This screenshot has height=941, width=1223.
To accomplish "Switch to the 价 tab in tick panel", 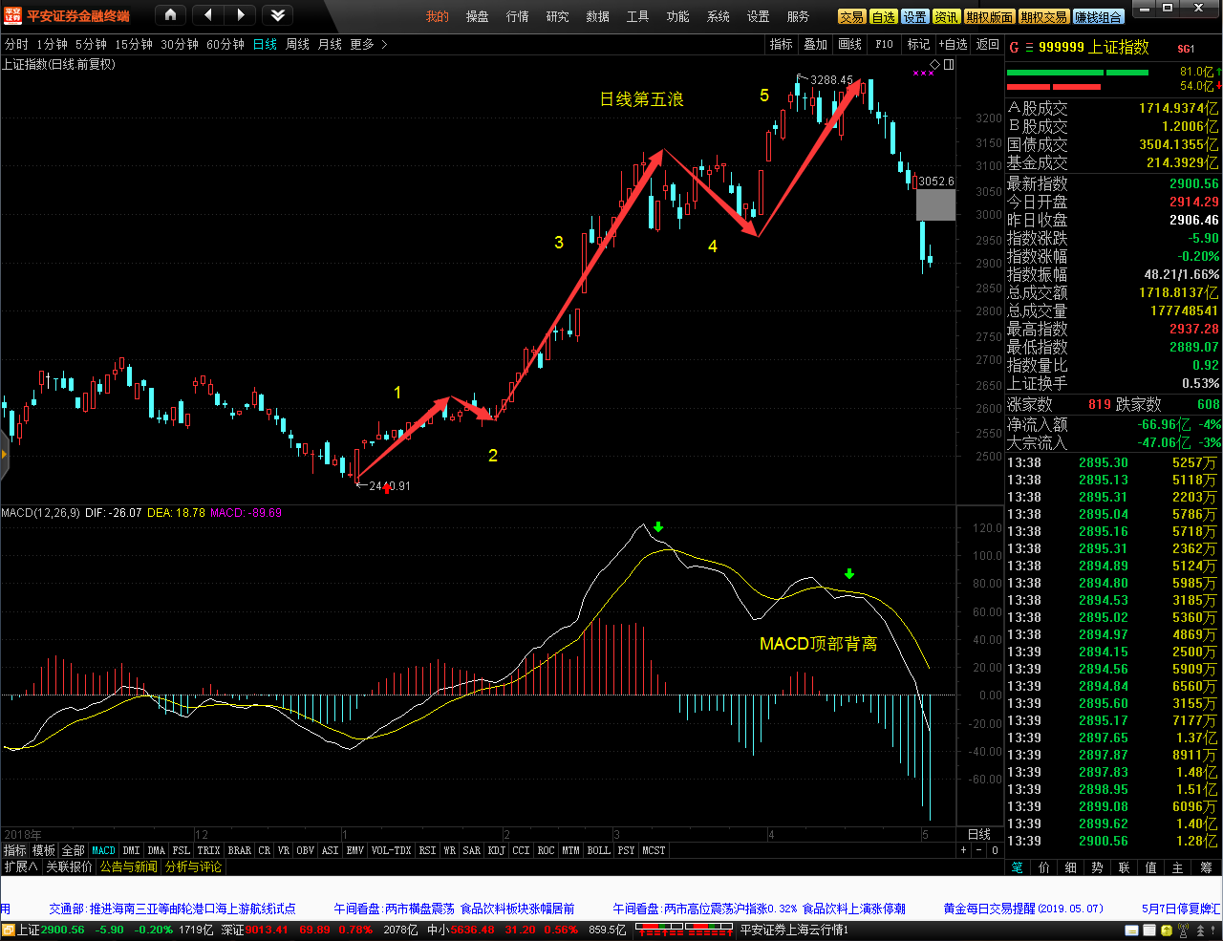I will pos(1044,867).
